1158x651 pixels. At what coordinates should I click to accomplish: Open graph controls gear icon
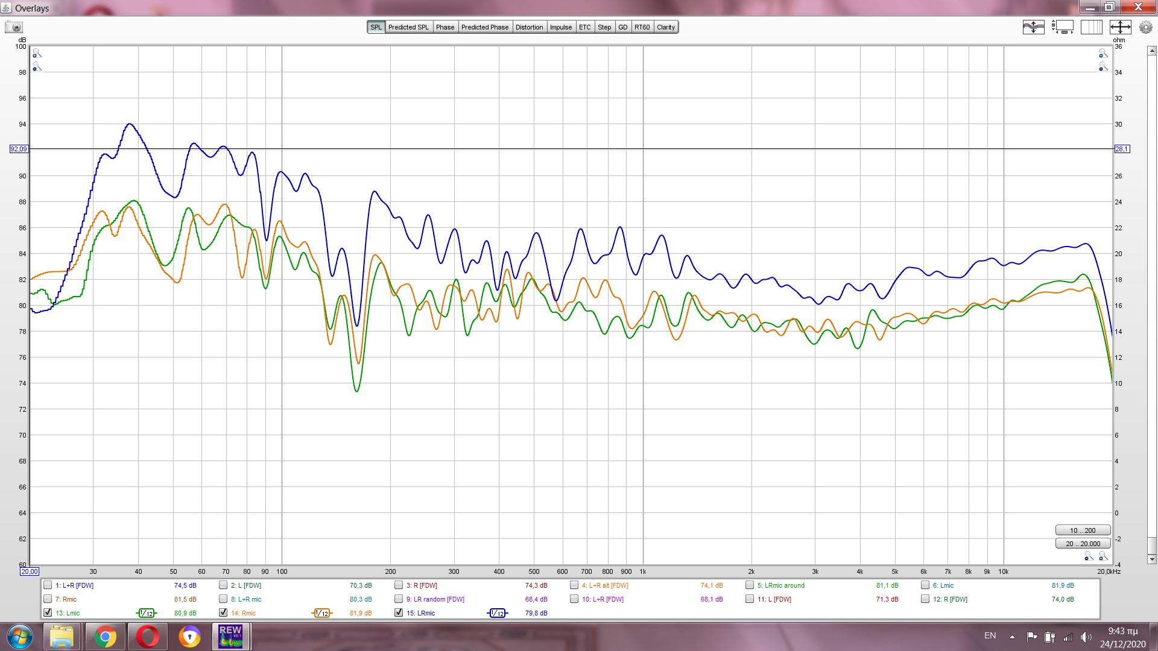(x=1145, y=27)
